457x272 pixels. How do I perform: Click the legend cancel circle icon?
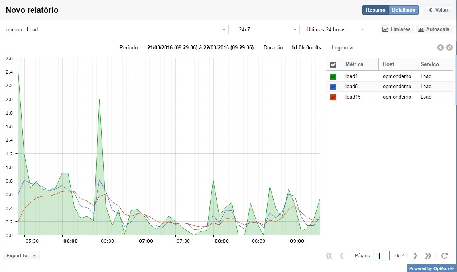pos(449,47)
